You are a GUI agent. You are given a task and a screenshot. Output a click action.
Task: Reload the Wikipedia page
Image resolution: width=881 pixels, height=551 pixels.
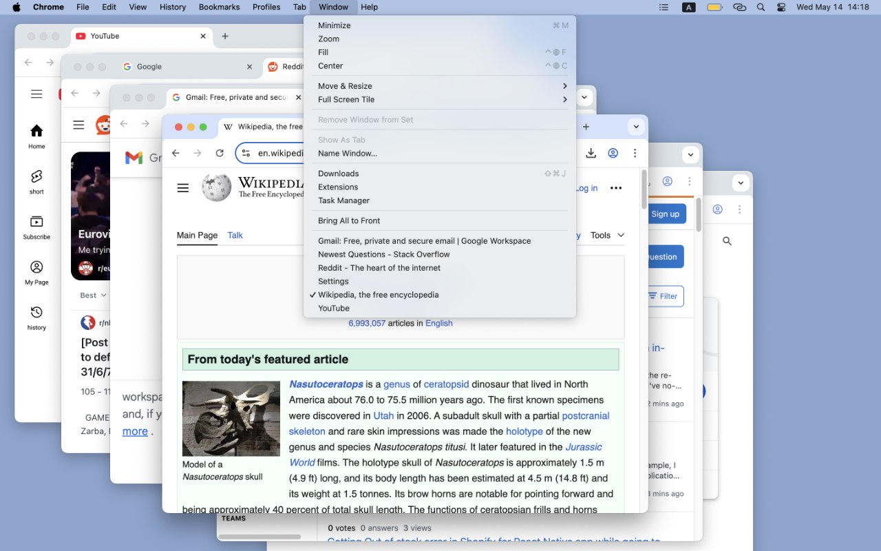220,153
